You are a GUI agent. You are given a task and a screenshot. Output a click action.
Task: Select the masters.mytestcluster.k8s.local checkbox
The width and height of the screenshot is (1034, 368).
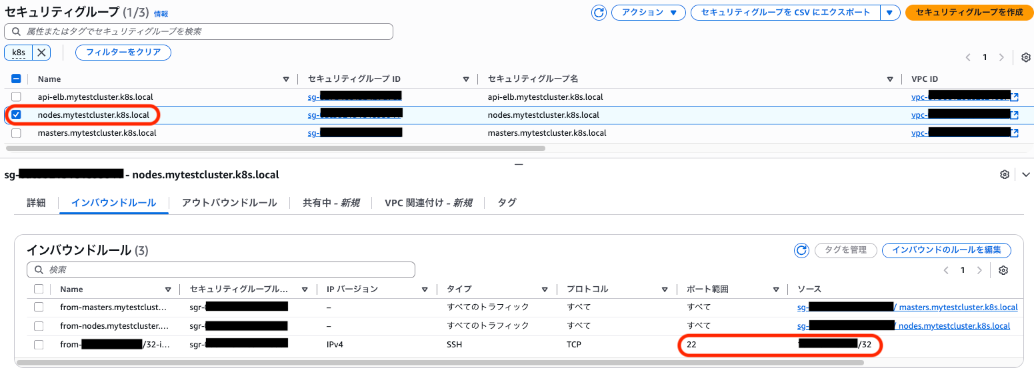click(17, 132)
